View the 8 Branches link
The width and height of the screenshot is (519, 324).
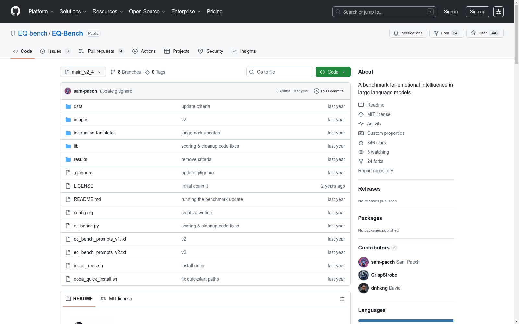(x=126, y=72)
